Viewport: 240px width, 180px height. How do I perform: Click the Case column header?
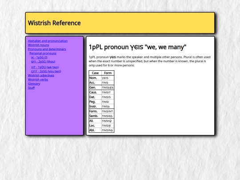95,73
